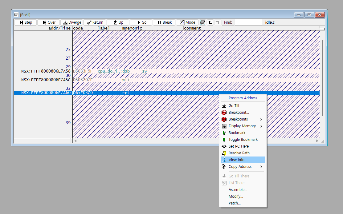This screenshot has height=214, width=343.
Task: Click the Up button
Action: 118,22
